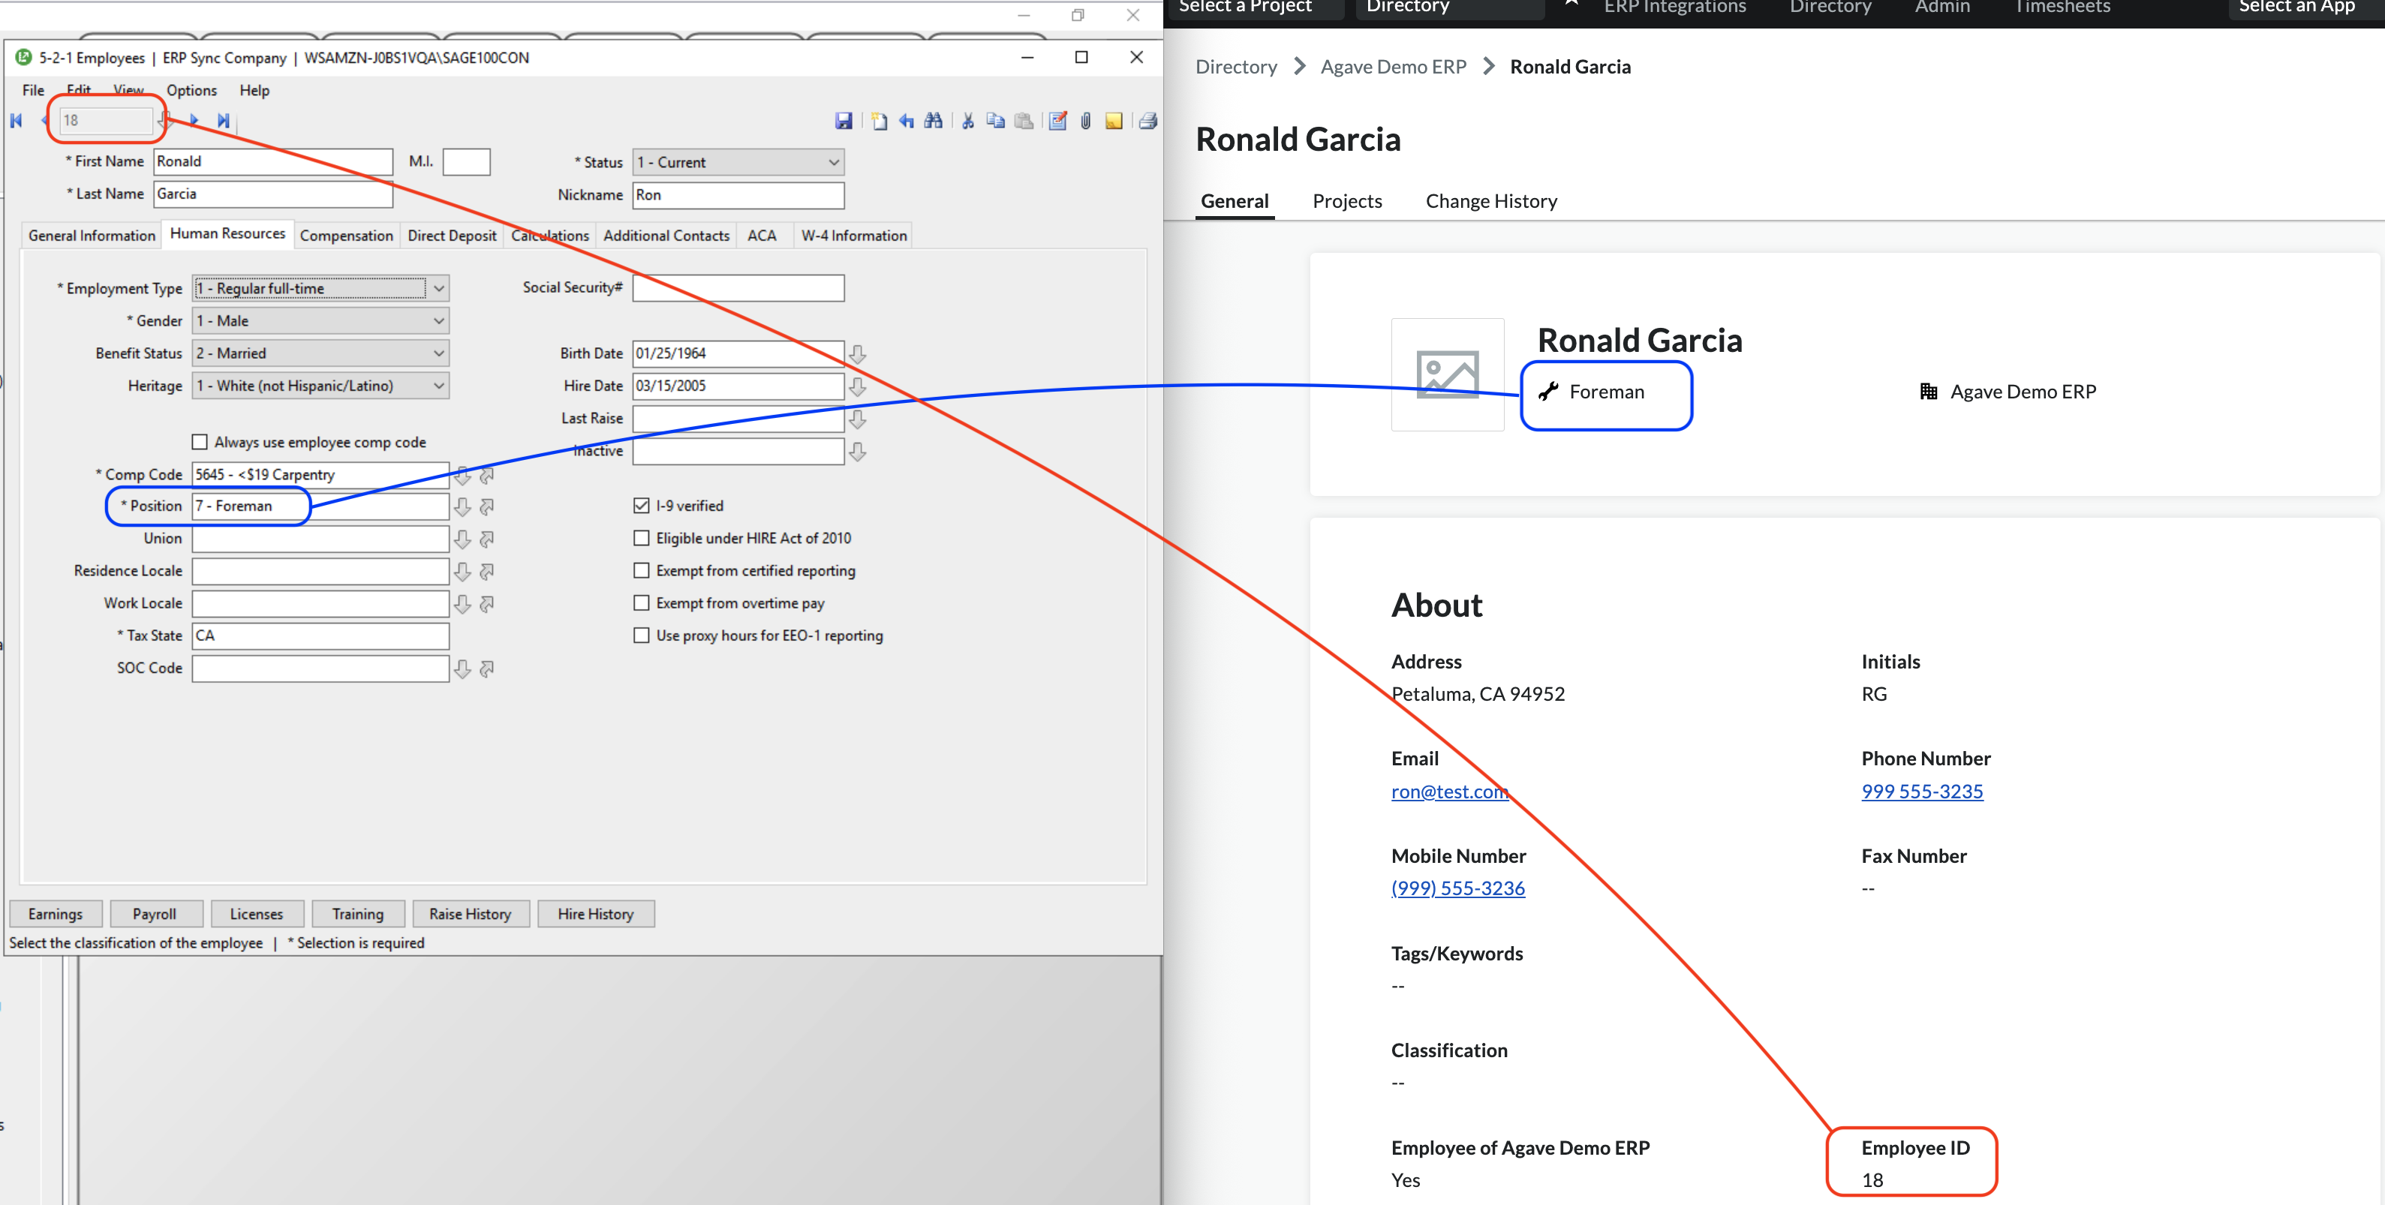
Task: Add a note with the yellow sticky icon
Action: [1114, 120]
